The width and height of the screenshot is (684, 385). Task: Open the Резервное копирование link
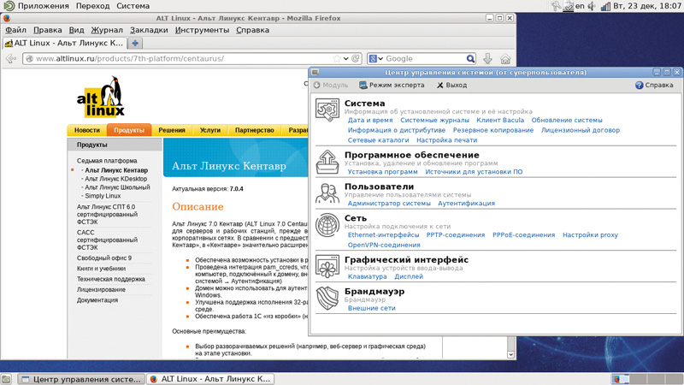point(493,130)
